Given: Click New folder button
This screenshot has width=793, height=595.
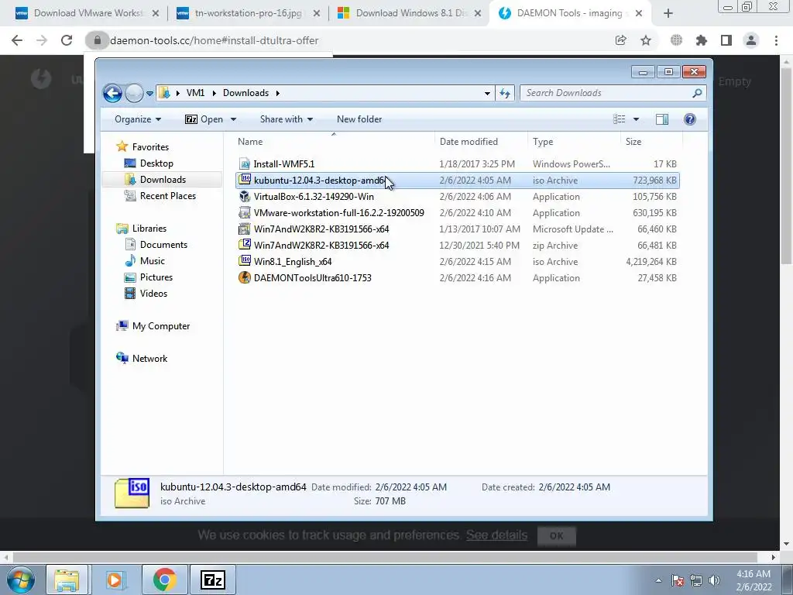Looking at the screenshot, I should [x=359, y=119].
